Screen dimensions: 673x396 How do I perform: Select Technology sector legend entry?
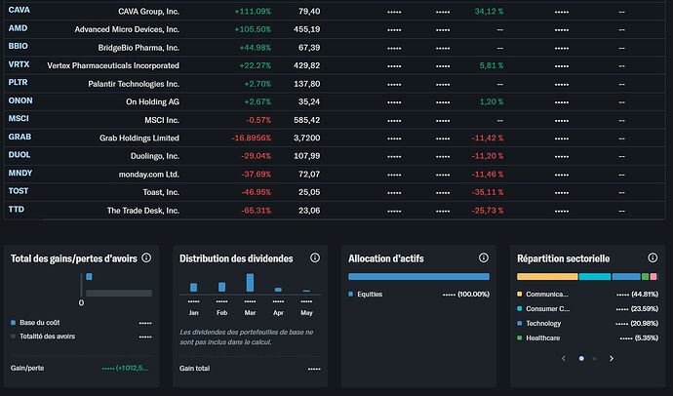coord(543,324)
